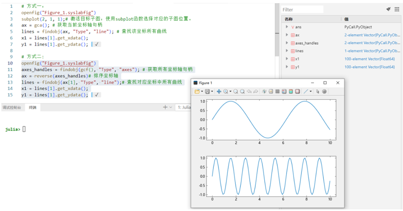Click the julia> prompt in terminal

coord(12,129)
